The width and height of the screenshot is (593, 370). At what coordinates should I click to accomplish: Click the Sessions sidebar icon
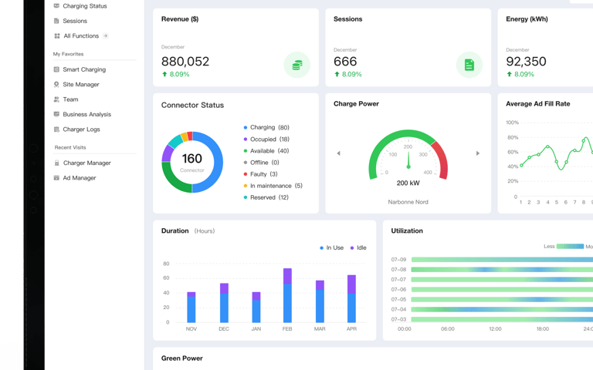click(x=56, y=21)
